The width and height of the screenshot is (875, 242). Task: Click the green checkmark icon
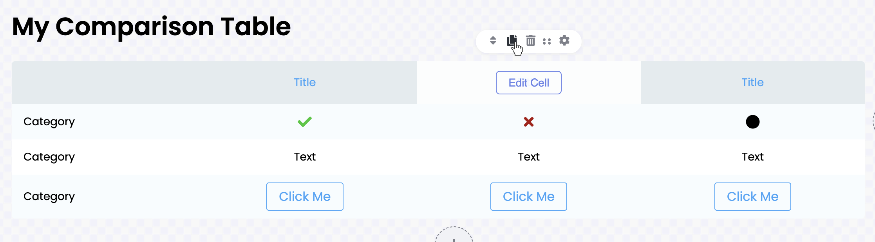coord(305,122)
